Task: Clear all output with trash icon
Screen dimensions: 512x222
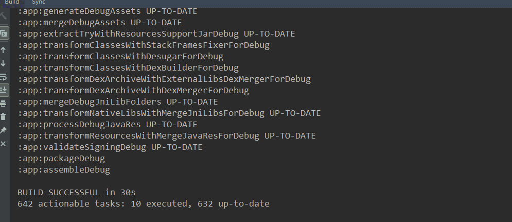Action: point(3,117)
